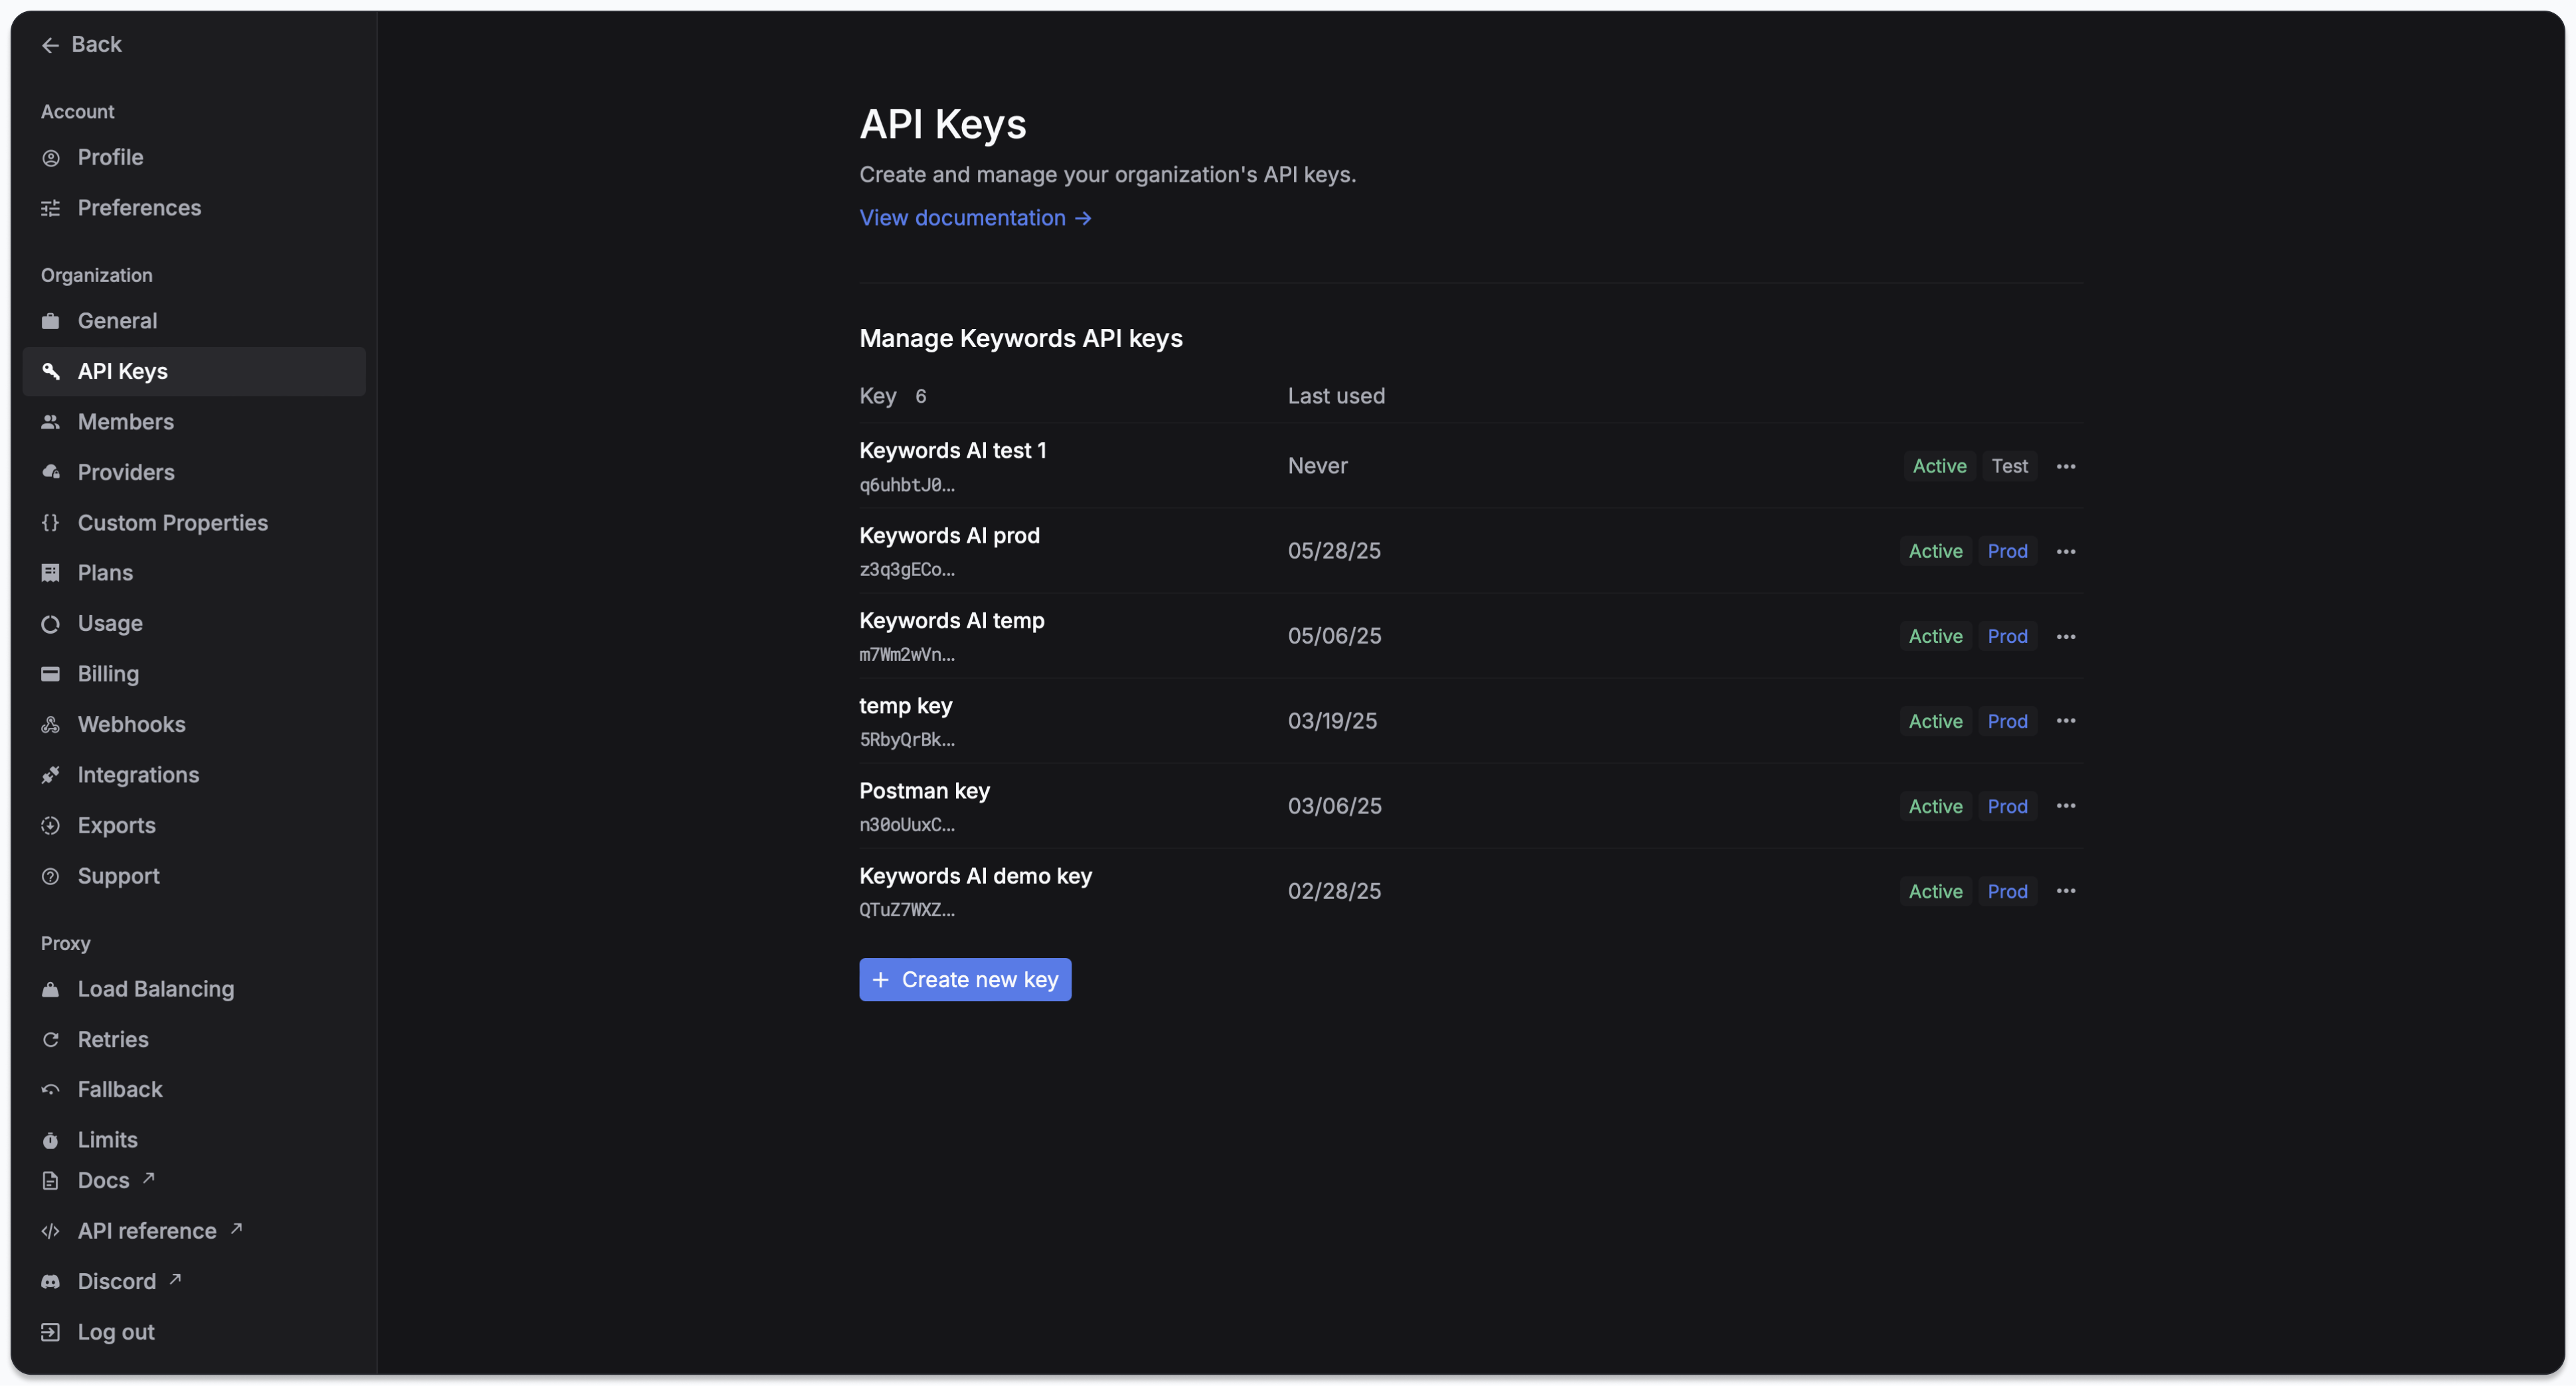Click the Webhooks icon
Screen dimensions: 2576x1386
50,725
